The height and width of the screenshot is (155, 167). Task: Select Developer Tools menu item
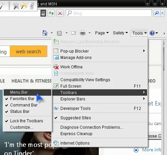click(x=100, y=108)
